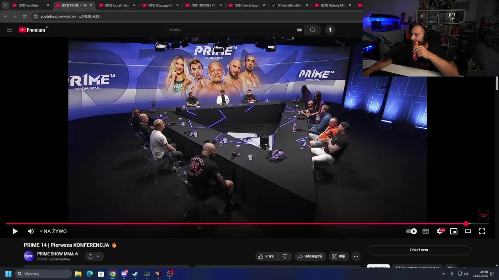Click the magnifier search button

click(x=313, y=30)
